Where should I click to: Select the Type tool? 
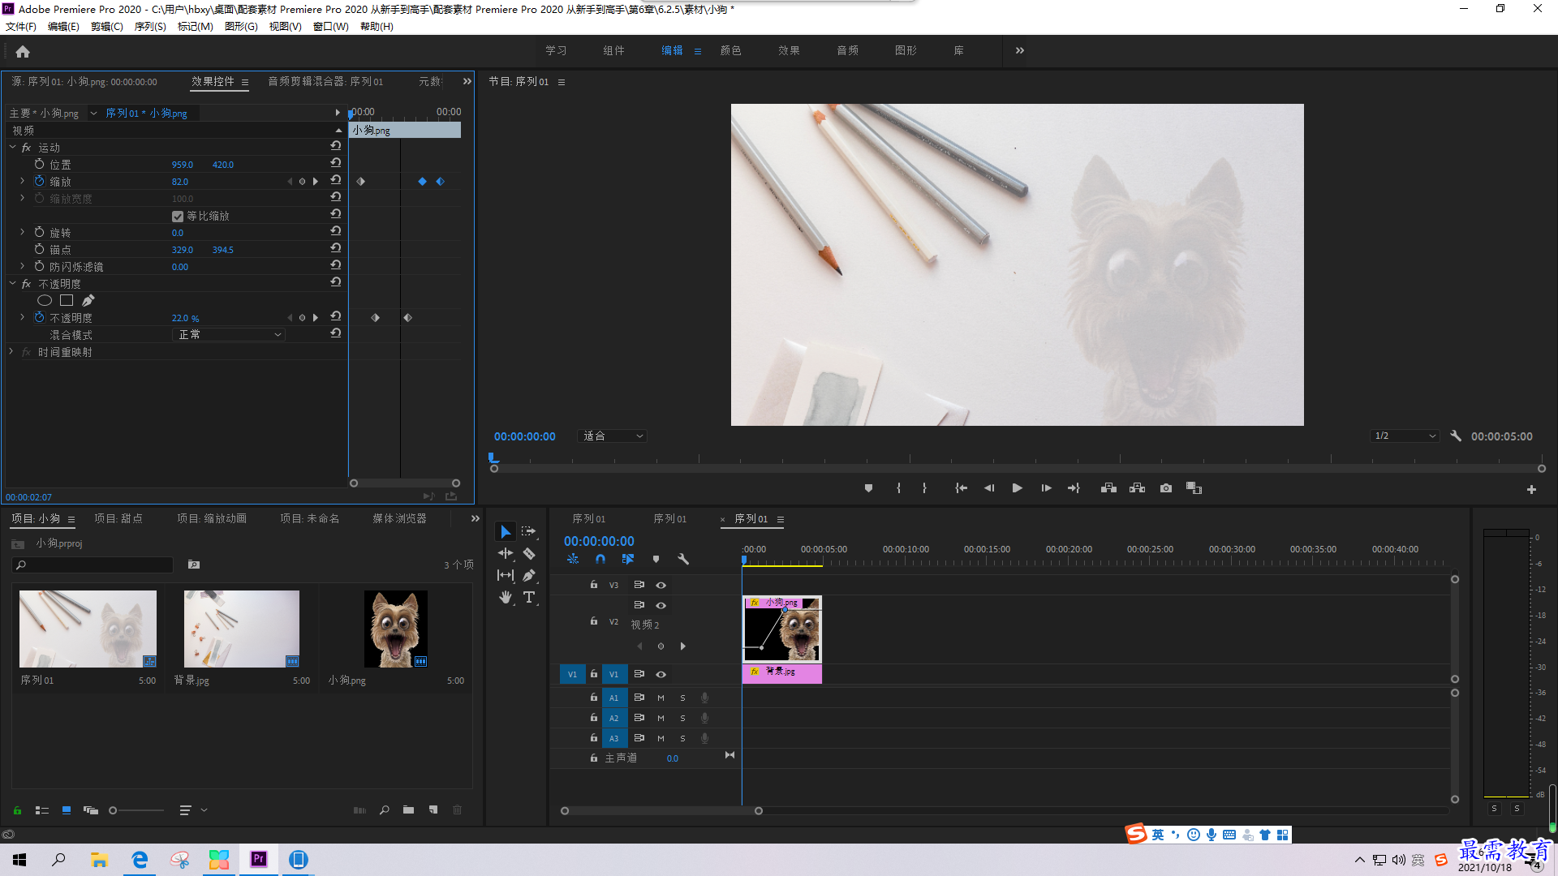tap(529, 597)
